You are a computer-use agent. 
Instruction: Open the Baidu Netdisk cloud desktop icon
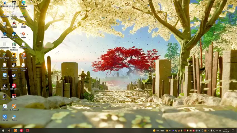coord(4,107)
